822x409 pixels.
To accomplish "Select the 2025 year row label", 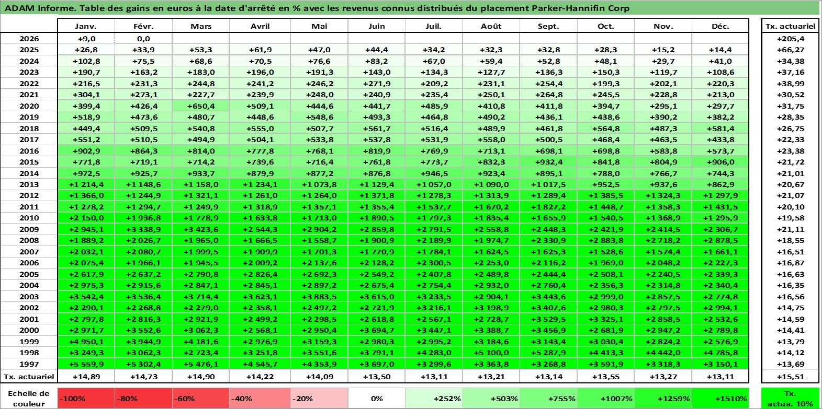I will [x=29, y=50].
